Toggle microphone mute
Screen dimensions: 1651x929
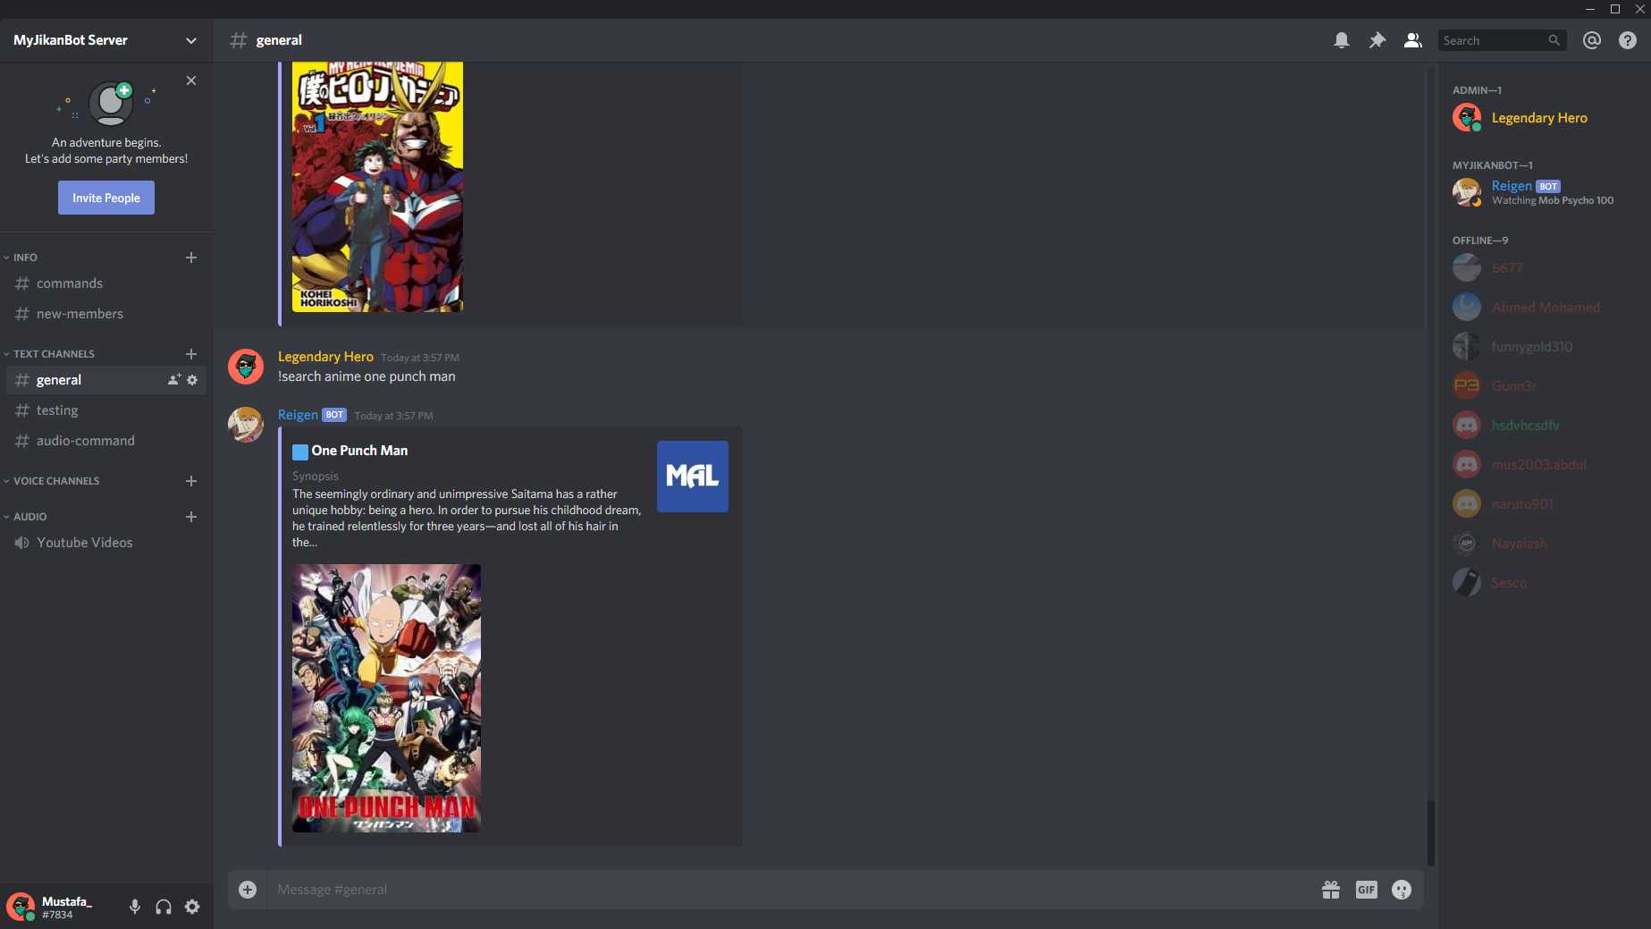134,907
